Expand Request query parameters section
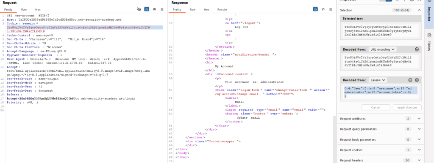Screen dimensions: 434x163 pos(419,129)
